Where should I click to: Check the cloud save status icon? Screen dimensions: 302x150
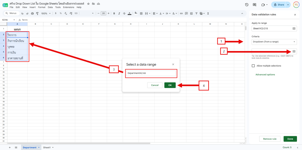[99, 4]
